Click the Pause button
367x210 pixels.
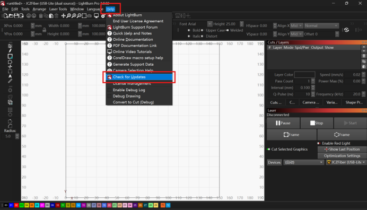(x=283, y=123)
